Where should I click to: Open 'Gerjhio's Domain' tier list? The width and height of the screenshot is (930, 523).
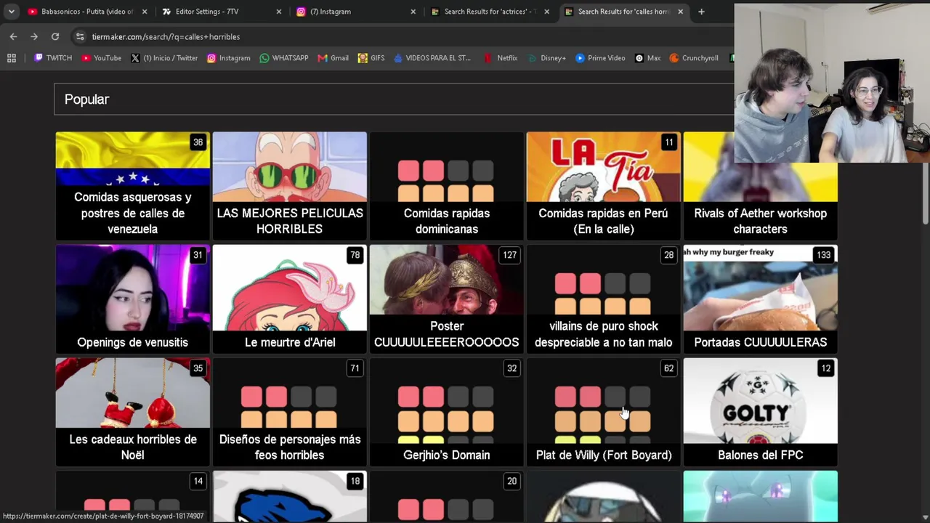point(447,412)
